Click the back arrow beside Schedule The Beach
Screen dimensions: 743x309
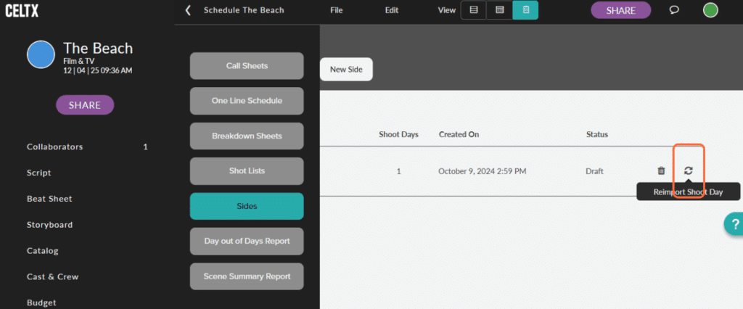pos(188,10)
